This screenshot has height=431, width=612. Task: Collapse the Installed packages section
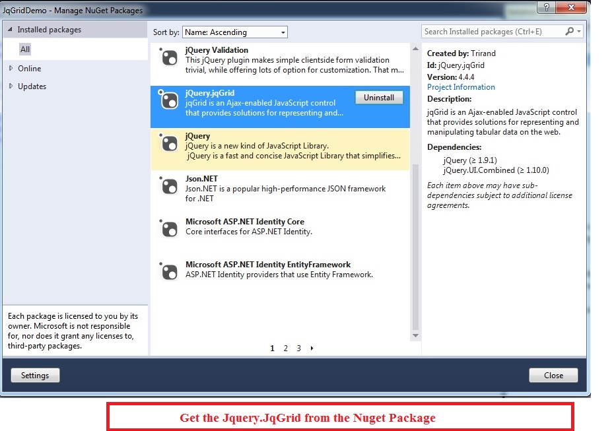point(10,29)
